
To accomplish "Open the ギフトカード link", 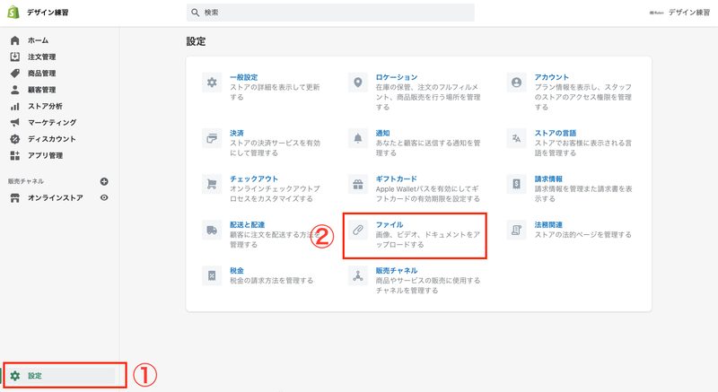I will click(x=397, y=179).
